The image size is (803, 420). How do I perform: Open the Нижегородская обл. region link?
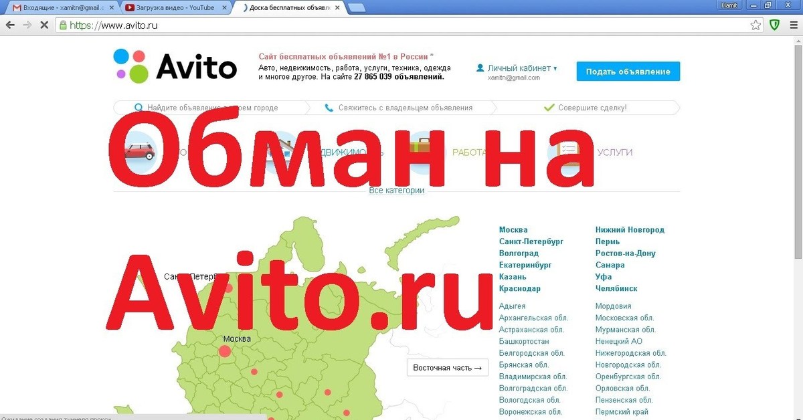pyautogui.click(x=631, y=353)
